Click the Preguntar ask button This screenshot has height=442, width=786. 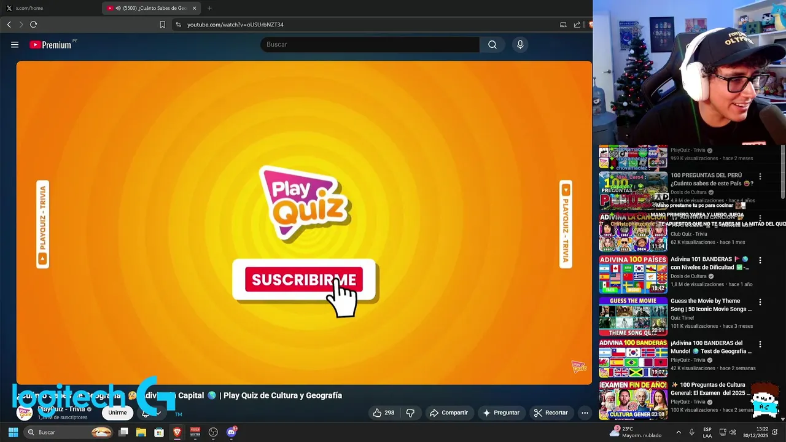pyautogui.click(x=501, y=413)
